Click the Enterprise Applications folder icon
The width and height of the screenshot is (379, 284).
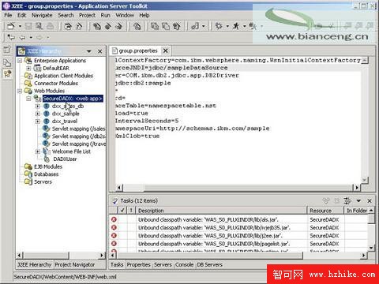tap(28, 61)
